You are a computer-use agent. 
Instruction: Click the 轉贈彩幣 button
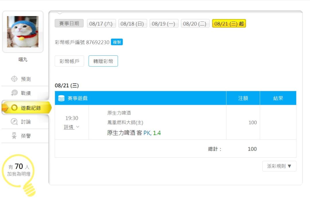click(x=103, y=61)
